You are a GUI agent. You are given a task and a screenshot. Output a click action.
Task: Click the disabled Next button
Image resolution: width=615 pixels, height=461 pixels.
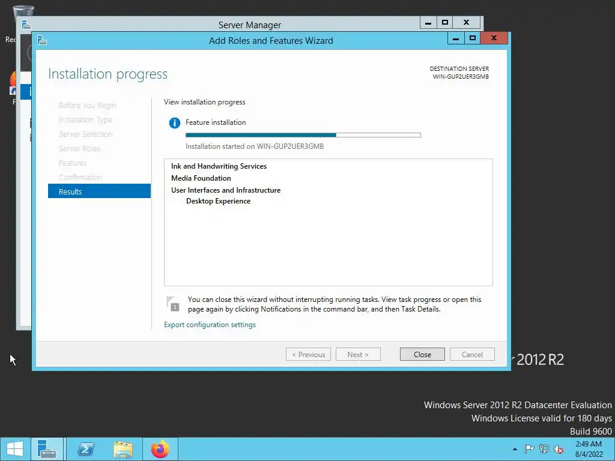pos(358,354)
